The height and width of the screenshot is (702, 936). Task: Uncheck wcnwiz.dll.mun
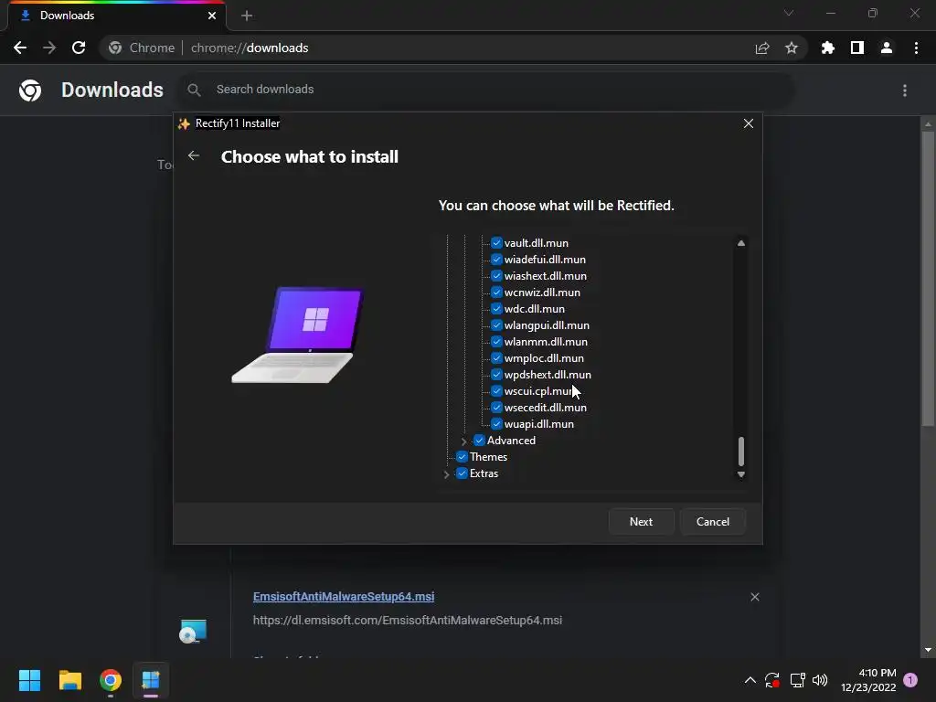tap(496, 292)
